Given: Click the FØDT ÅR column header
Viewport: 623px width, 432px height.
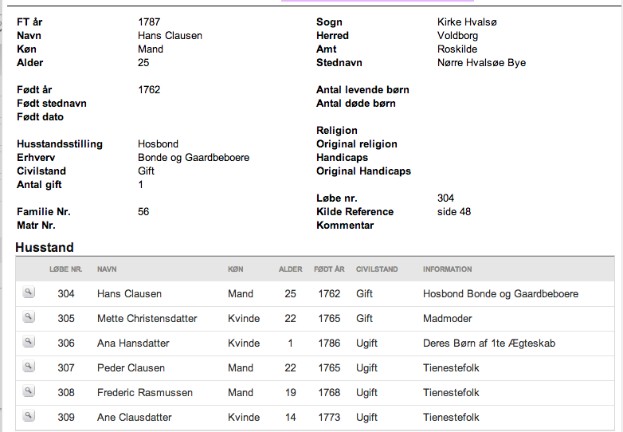Looking at the screenshot, I should pos(329,269).
